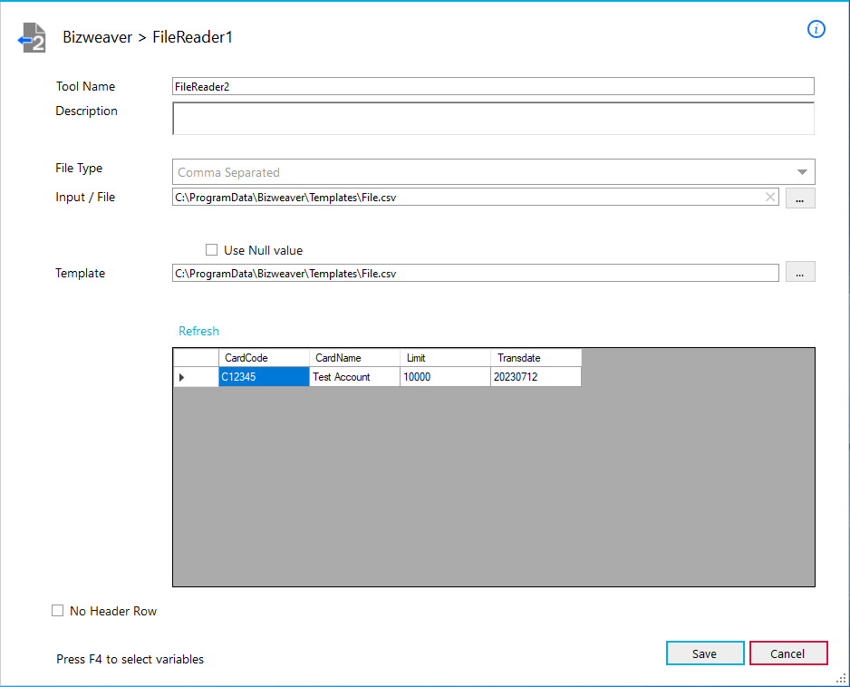850x687 pixels.
Task: Click the row selector arrow in grid
Action: pos(196,377)
